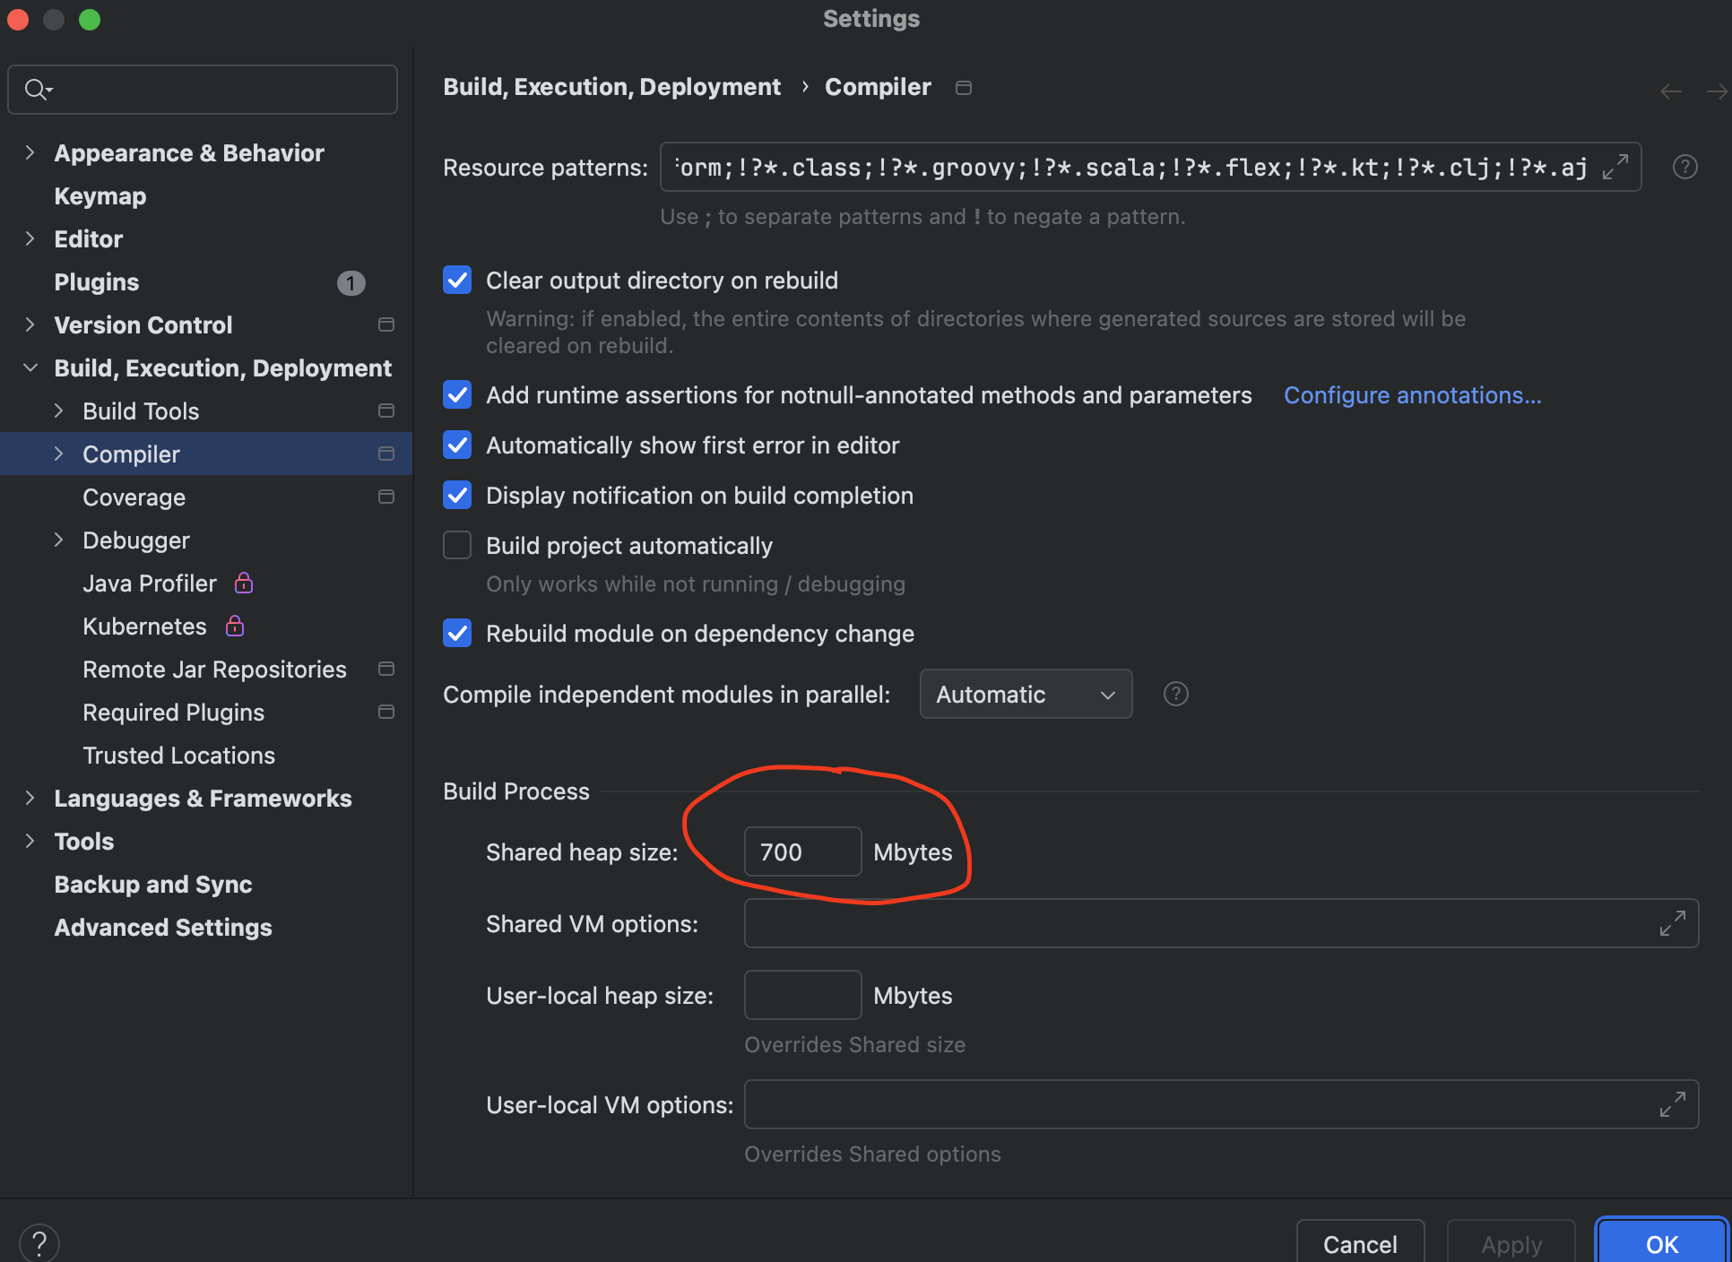Toggle Rebuild module on dependency change
The width and height of the screenshot is (1732, 1262).
point(457,633)
